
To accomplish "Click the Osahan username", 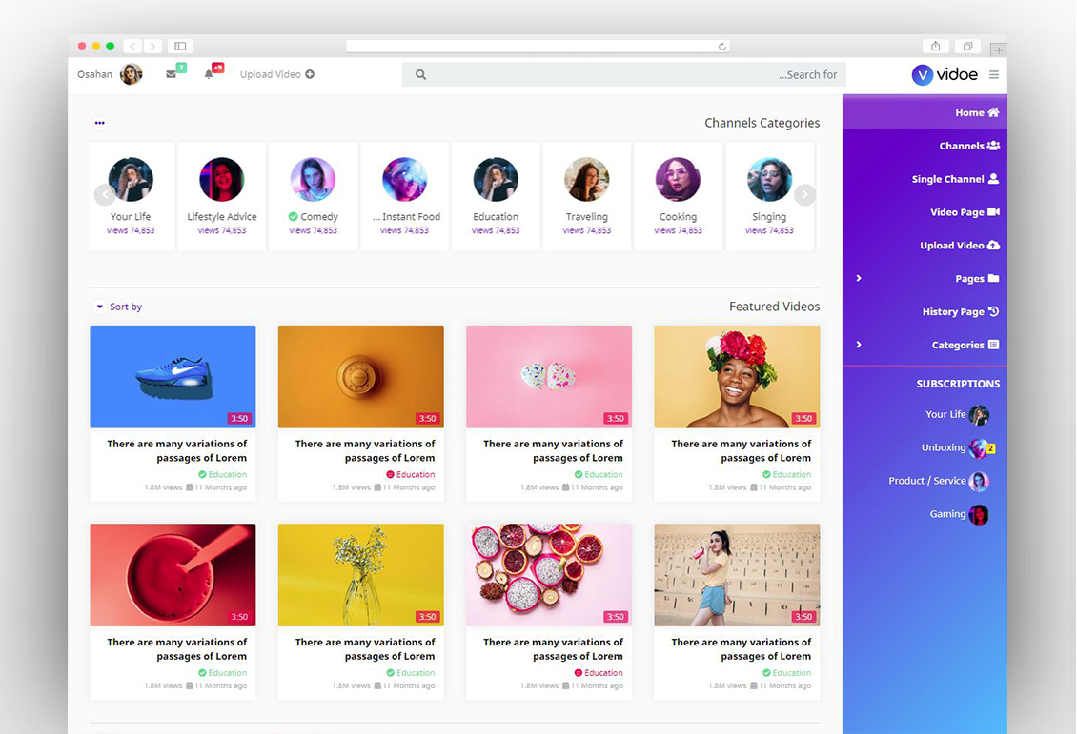I will 94,74.
